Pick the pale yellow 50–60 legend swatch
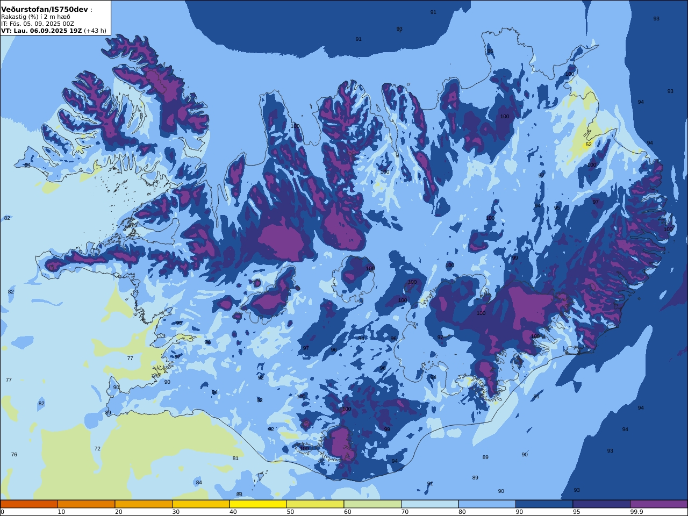This screenshot has height=516, width=688. coord(315,504)
